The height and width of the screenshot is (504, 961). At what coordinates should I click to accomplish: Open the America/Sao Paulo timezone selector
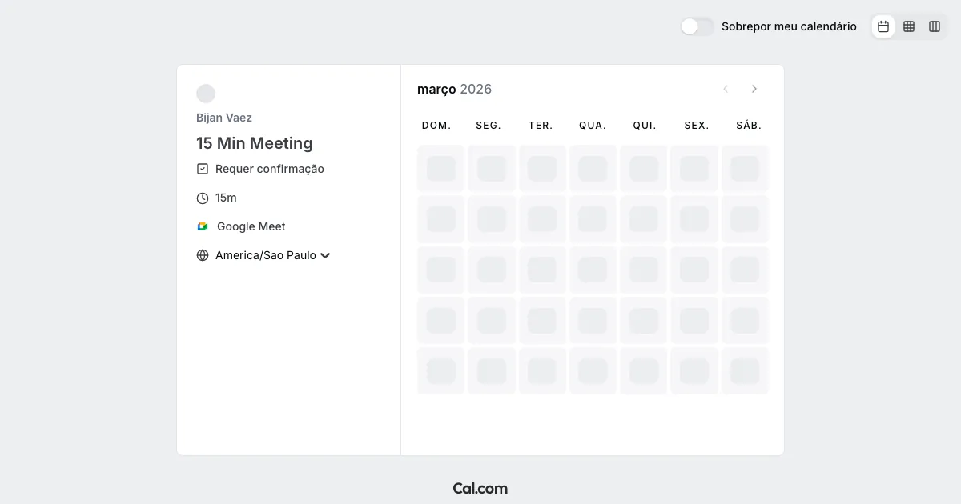pyautogui.click(x=265, y=255)
